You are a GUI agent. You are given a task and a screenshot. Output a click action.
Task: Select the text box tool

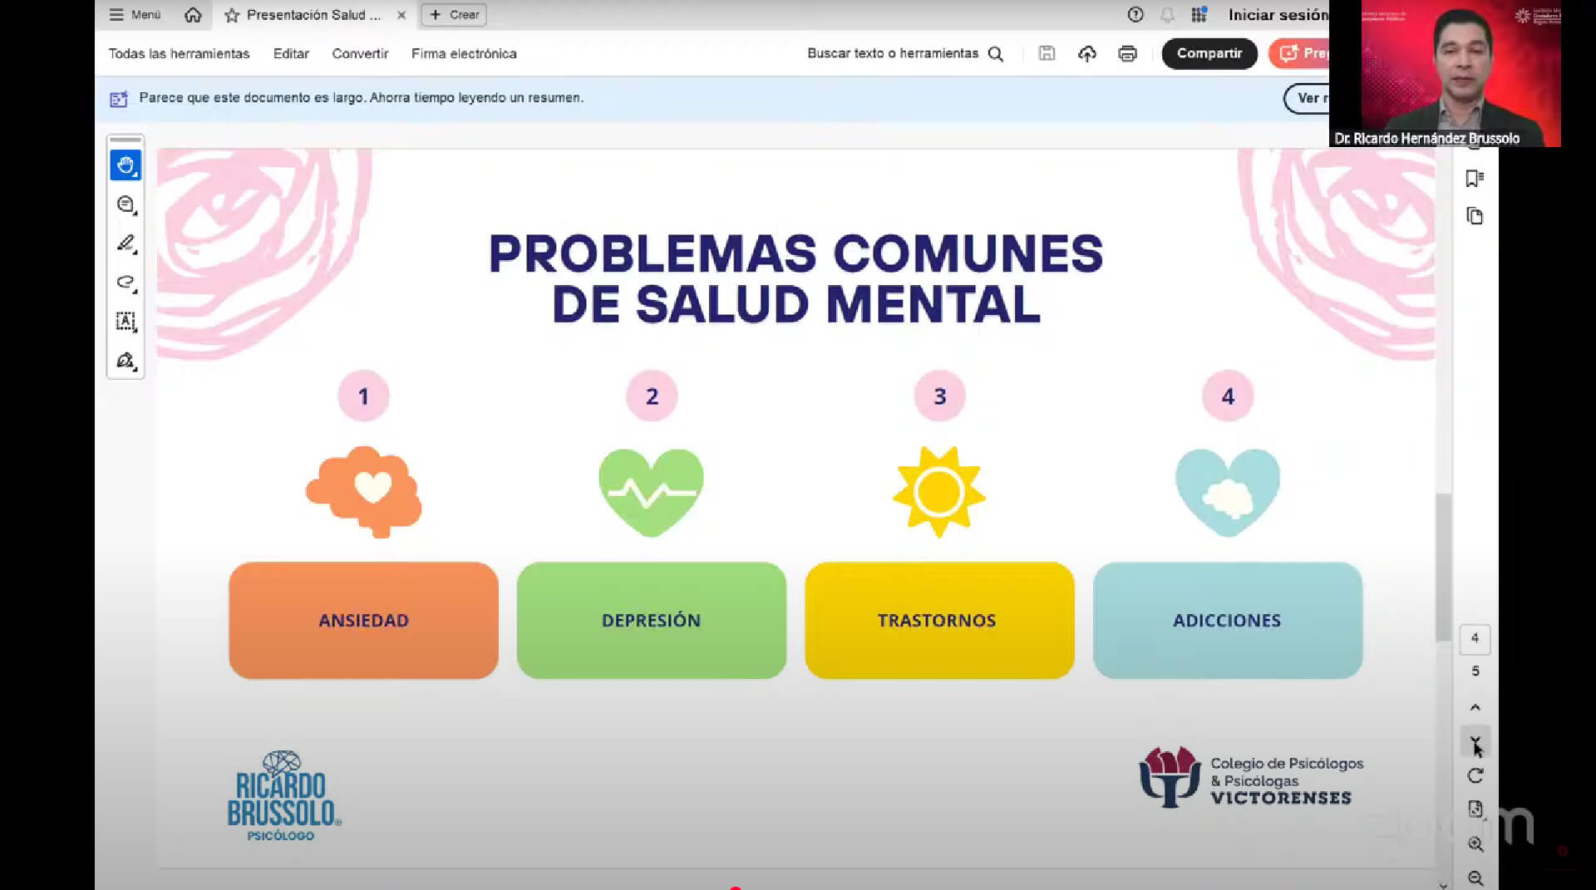(126, 322)
